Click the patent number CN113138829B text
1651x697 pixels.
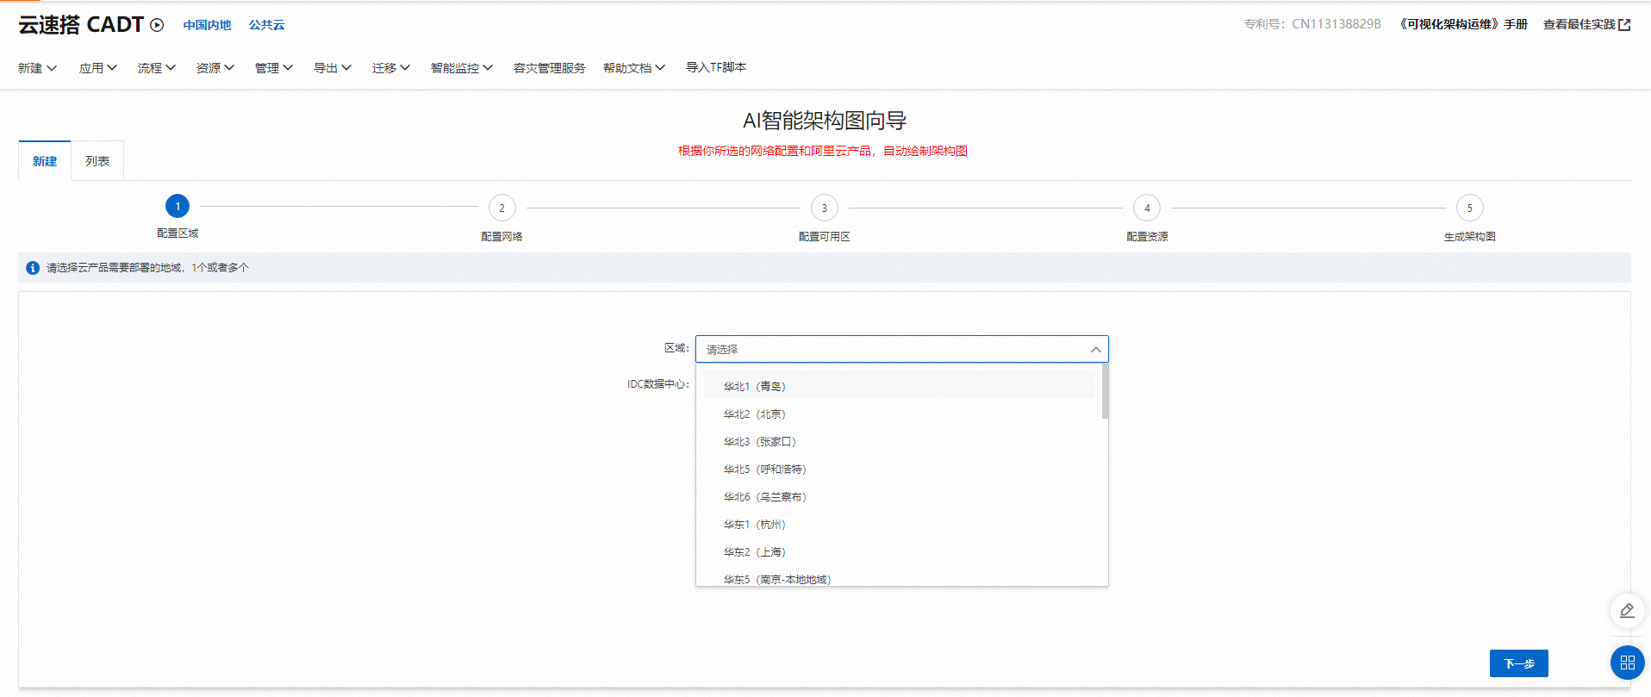tap(1336, 24)
